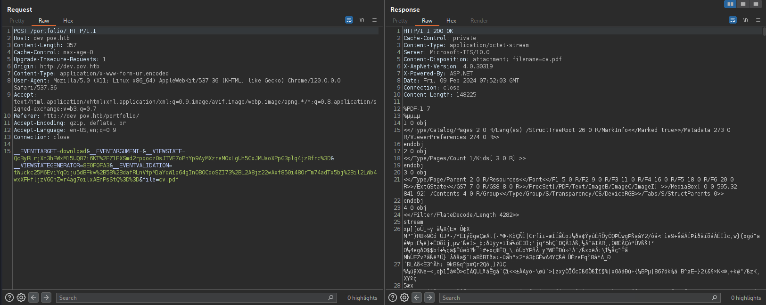
Task: Click the 'Host: dev.pov.htb' header line
Action: pyautogui.click(x=41, y=38)
